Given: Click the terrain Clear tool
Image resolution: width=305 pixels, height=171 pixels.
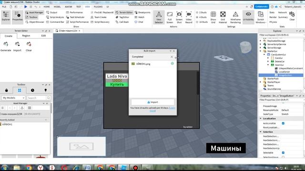Looking at the screenshot, I should 29,47.
